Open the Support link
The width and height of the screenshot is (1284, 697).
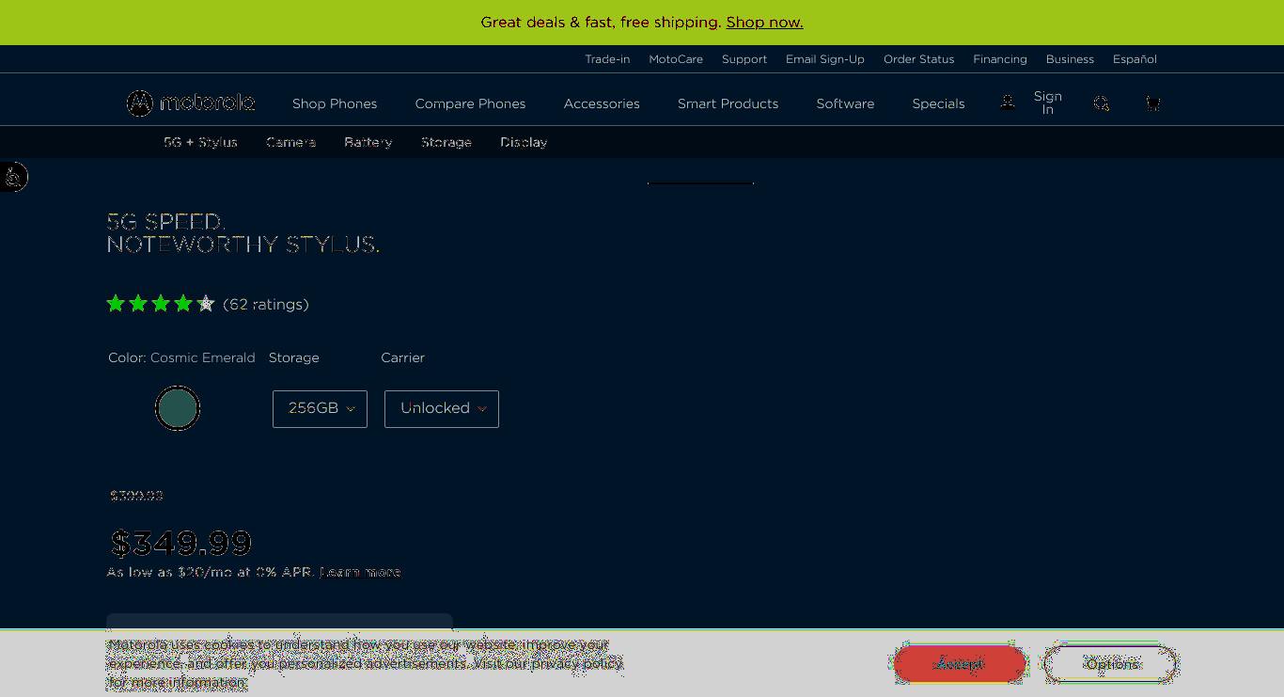(744, 59)
